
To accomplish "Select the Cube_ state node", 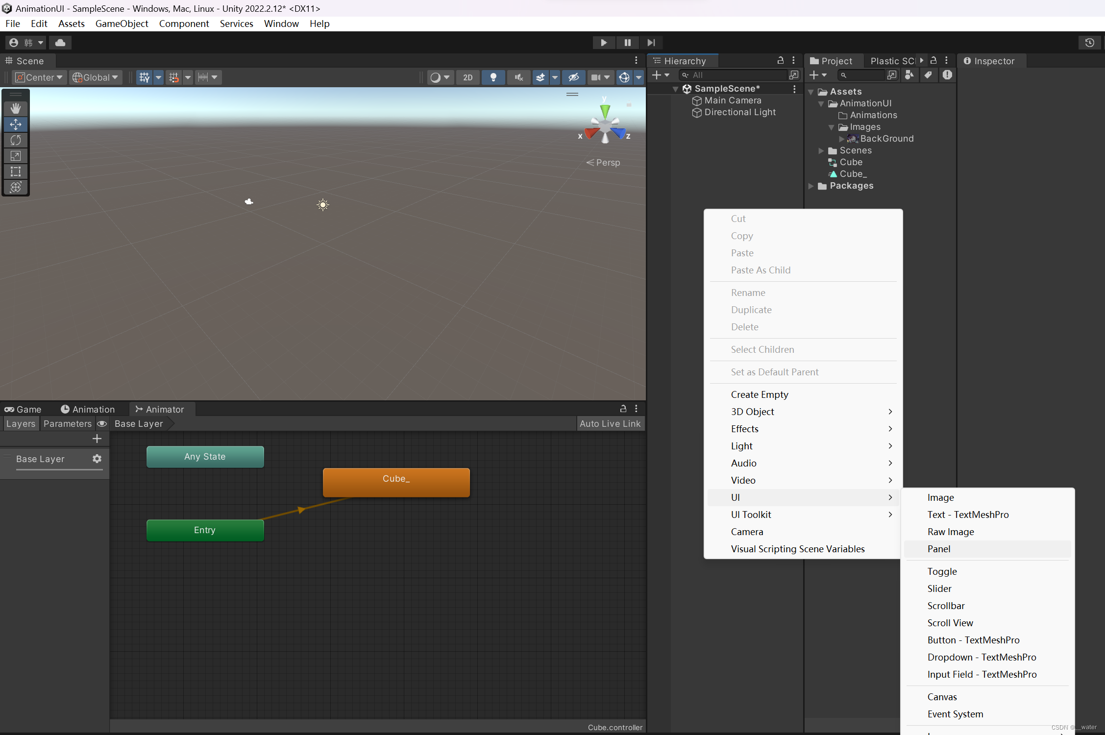I will 396,482.
